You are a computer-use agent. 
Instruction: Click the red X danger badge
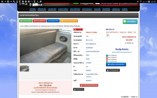click(78, 30)
